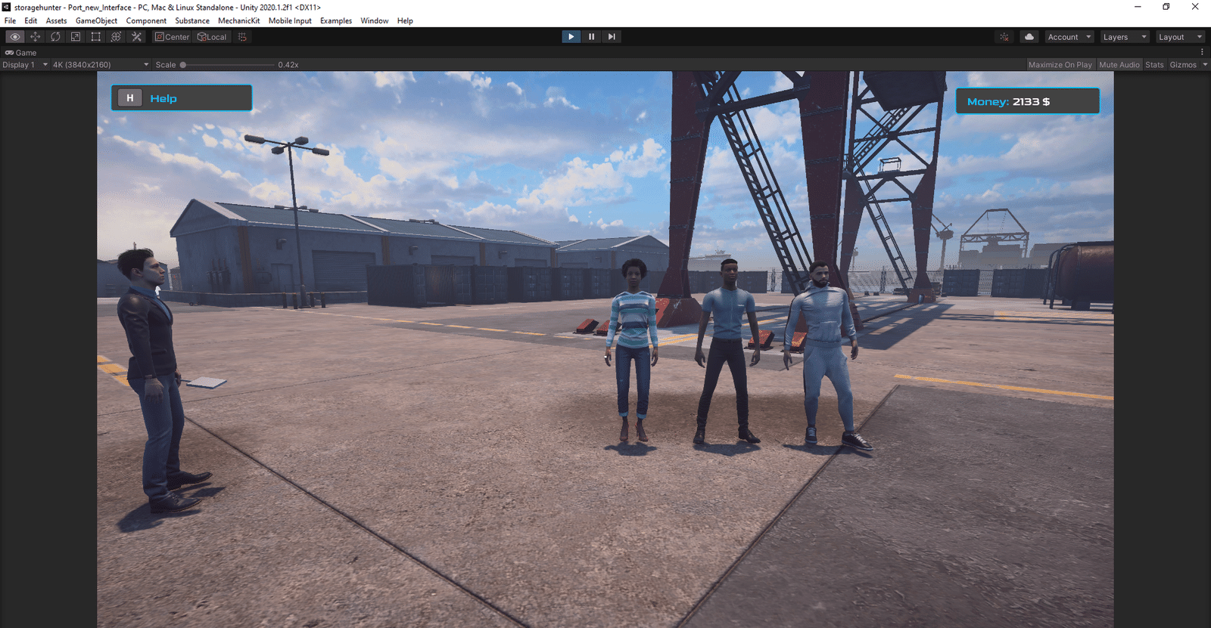This screenshot has height=628, width=1211.
Task: Open the Display 1 dropdown
Action: pyautogui.click(x=25, y=65)
